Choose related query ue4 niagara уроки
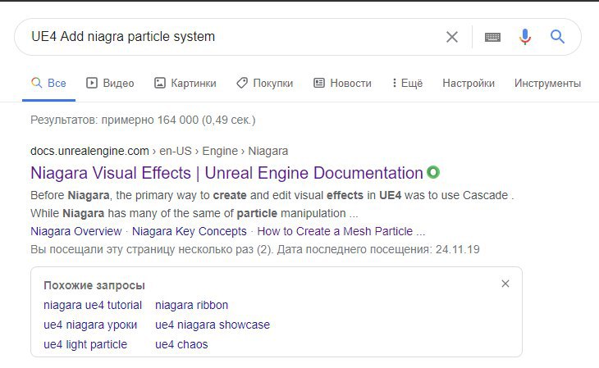Screen dimensions: 599x368 click(x=90, y=325)
